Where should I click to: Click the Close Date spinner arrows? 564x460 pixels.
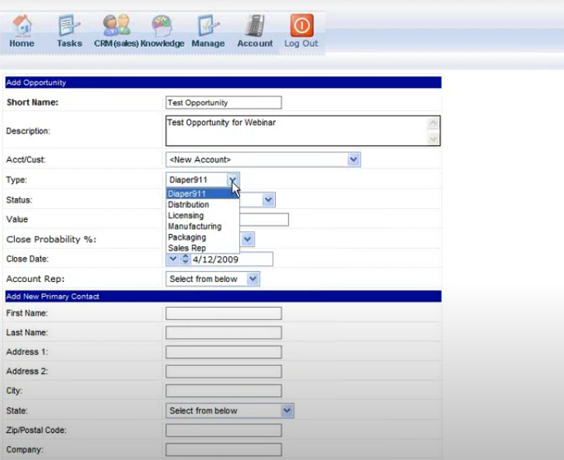click(185, 259)
